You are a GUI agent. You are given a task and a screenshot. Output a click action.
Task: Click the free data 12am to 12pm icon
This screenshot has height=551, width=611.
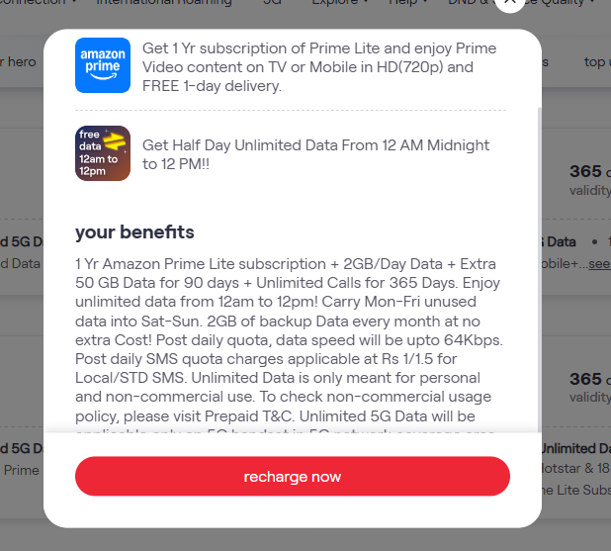103,153
